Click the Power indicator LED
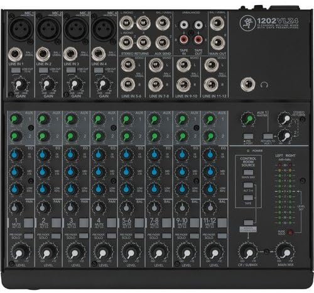The height and width of the screenshot is (293, 314). coord(248,151)
